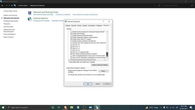Switch to the General tab
The height and width of the screenshot is (110, 195).
coord(68,26)
